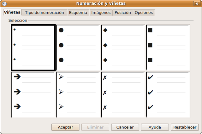Screen dimensions: 202x134
Task: Pick the square bullet style
Action: click(x=168, y=47)
